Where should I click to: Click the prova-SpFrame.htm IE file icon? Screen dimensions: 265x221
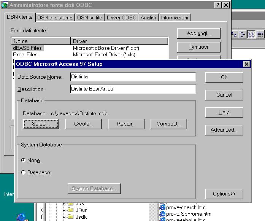pyautogui.click(x=162, y=214)
